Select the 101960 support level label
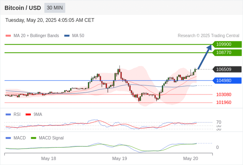This screenshot has width=243, height=165. [224, 102]
